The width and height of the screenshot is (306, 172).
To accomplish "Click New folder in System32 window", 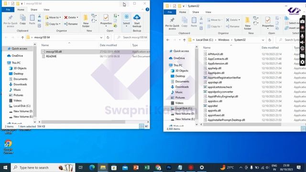I will [248, 23].
